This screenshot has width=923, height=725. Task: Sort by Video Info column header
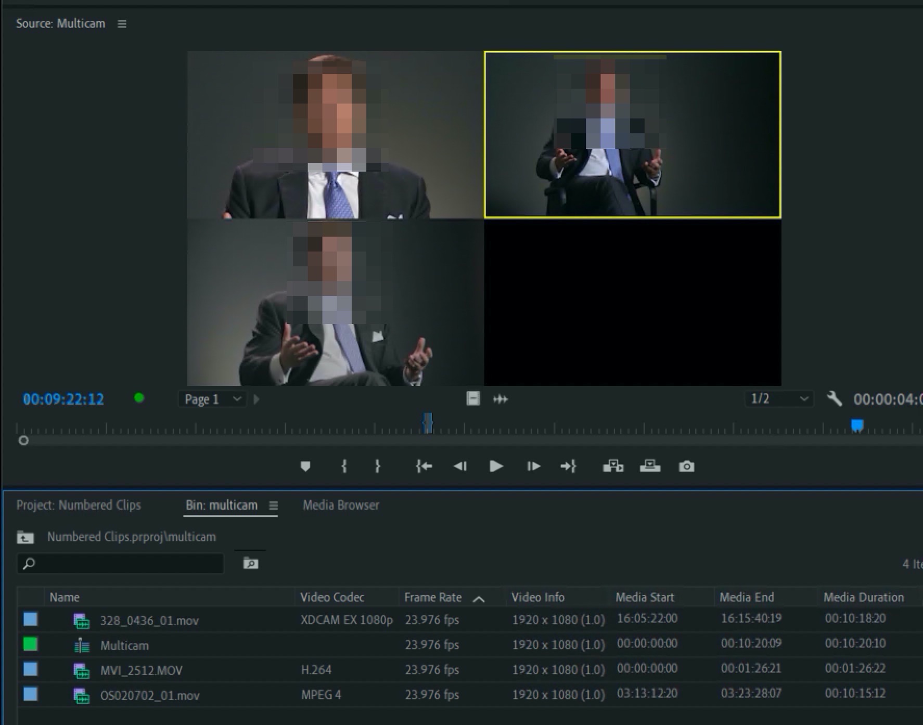click(538, 598)
